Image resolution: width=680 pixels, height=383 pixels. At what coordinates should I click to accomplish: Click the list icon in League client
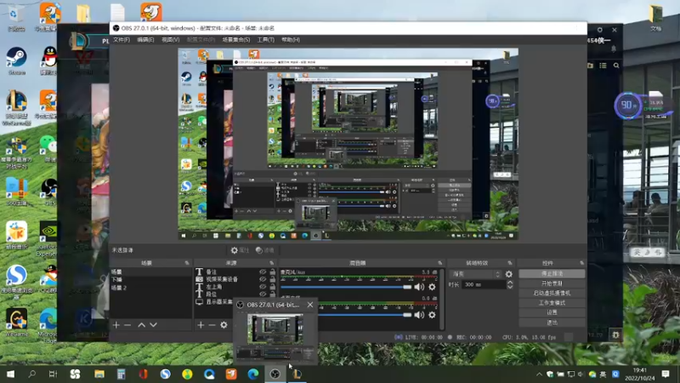click(603, 66)
